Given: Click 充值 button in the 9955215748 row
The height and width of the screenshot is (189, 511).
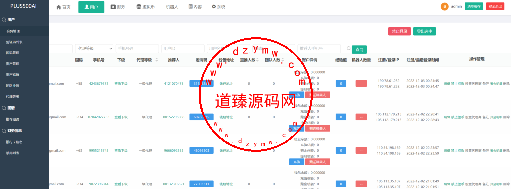Looking at the screenshot, I should click(296, 161).
